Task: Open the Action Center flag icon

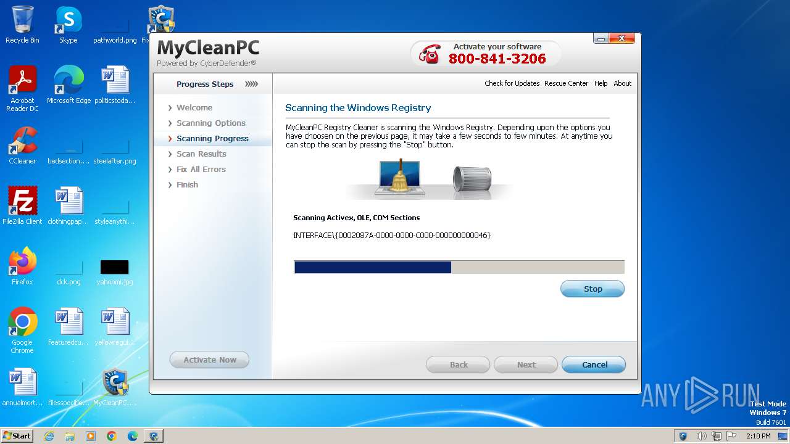Action: click(731, 436)
